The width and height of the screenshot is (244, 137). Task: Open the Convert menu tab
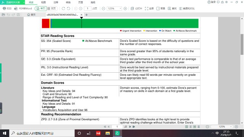(x=68, y=2)
